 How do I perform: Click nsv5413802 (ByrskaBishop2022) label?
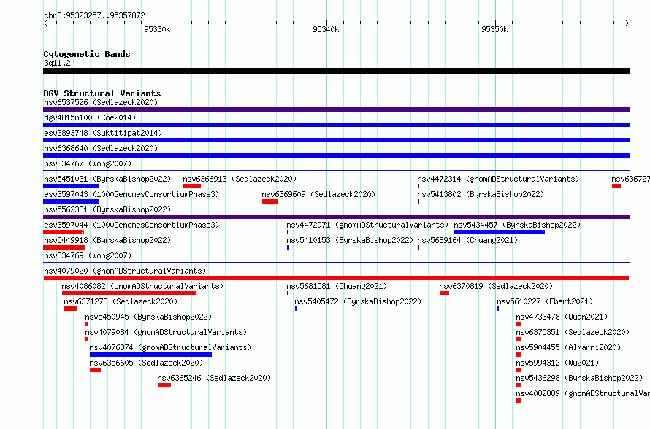(481, 194)
